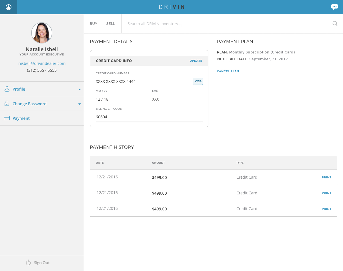Click the Payment credit card icon
Viewport: 343px width, 271px height.
[7, 118]
